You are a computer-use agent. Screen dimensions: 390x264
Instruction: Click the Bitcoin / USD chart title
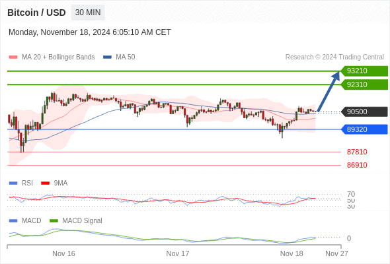click(x=36, y=13)
